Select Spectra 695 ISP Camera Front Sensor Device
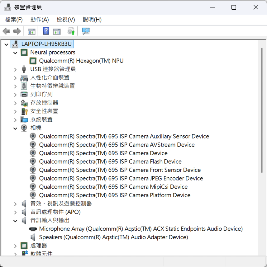Screen dimensions: 267x267 pos(120,170)
